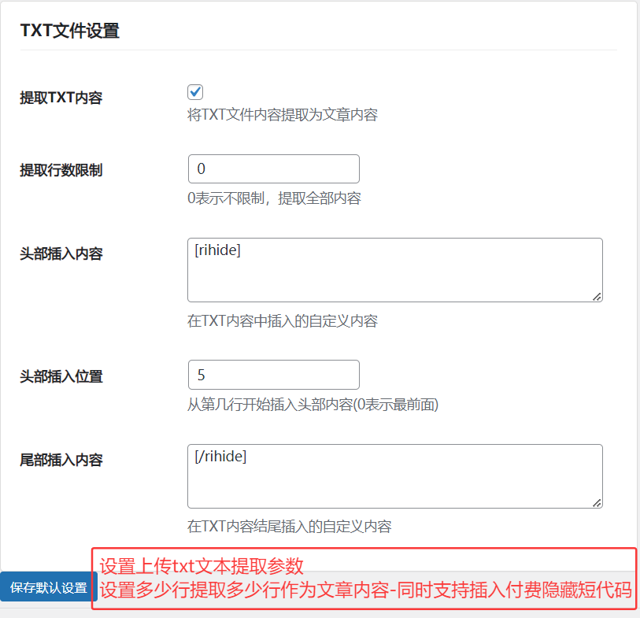640x618 pixels.
Task: Select the 头部插入内容 label text
Action: (x=61, y=254)
